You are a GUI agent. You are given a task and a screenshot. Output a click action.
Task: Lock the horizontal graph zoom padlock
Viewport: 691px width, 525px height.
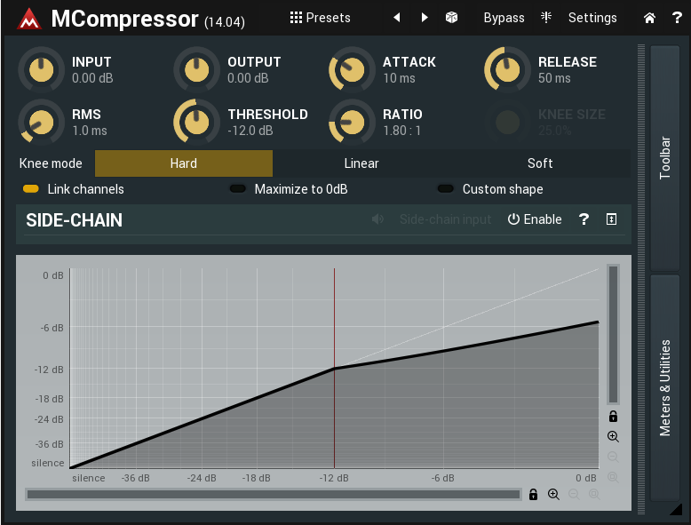(533, 494)
